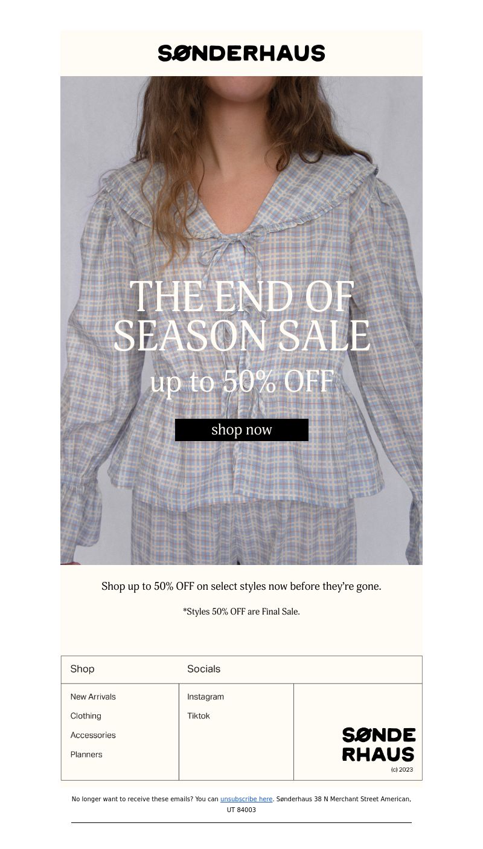
Task: Click the (c) 2023 copyright text
Action: [x=402, y=770]
